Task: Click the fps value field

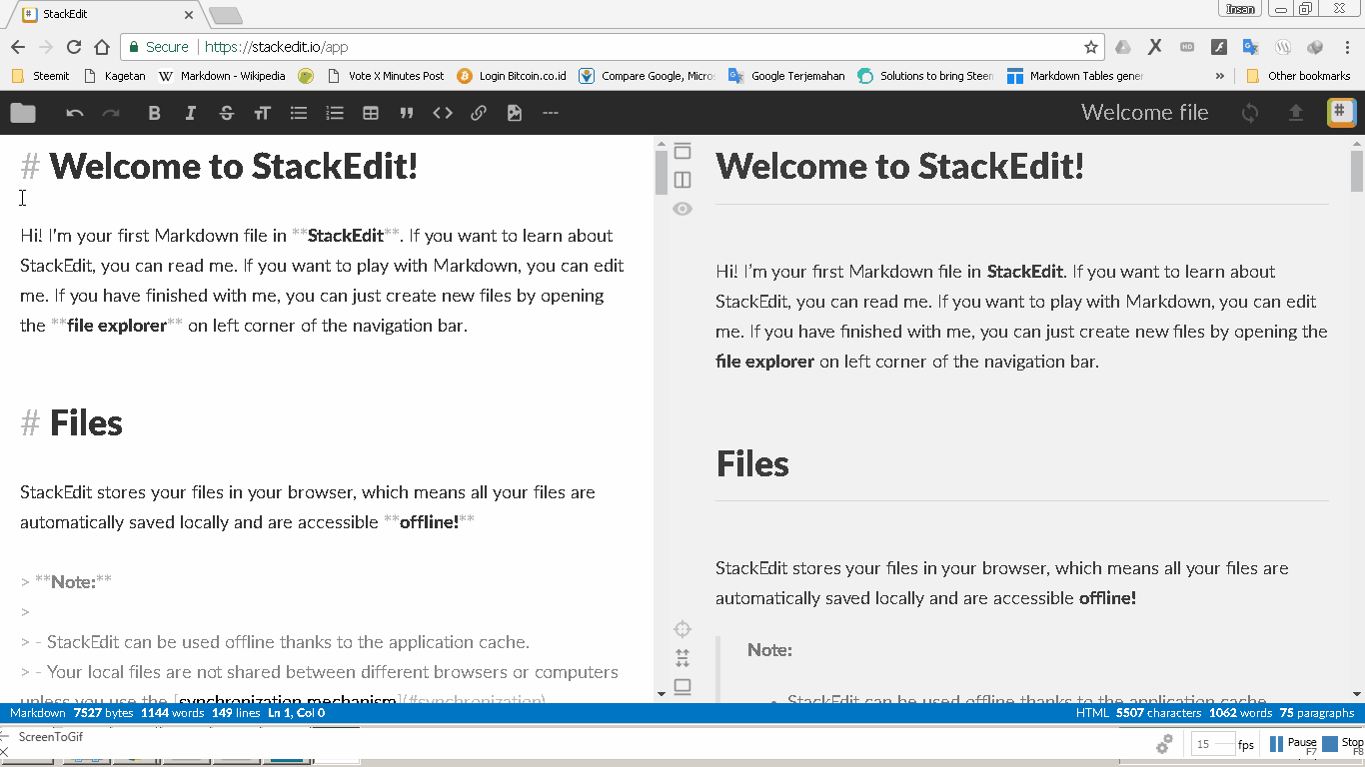Action: pyautogui.click(x=1212, y=744)
